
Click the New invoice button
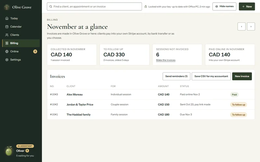(x=242, y=76)
